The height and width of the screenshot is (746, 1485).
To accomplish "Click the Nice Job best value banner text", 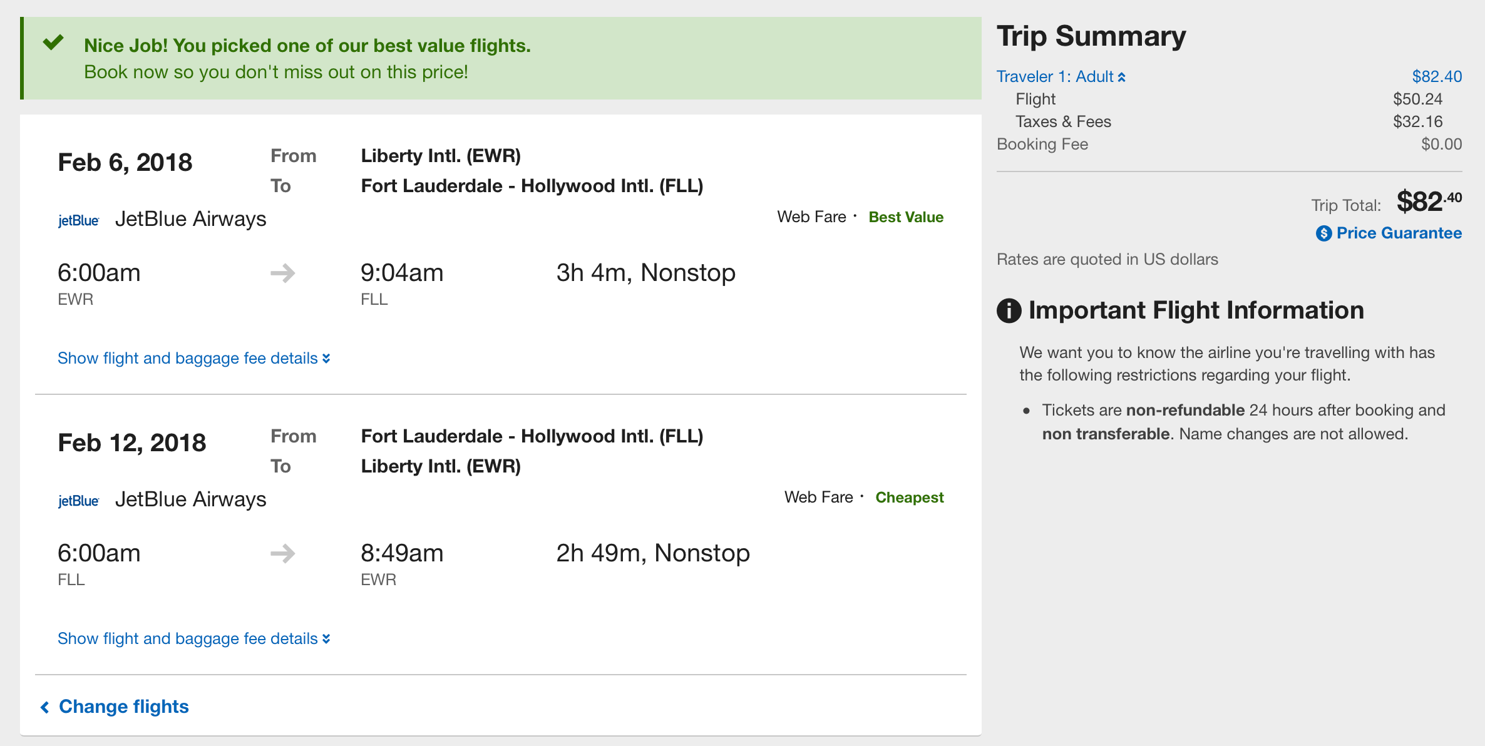I will [x=307, y=46].
